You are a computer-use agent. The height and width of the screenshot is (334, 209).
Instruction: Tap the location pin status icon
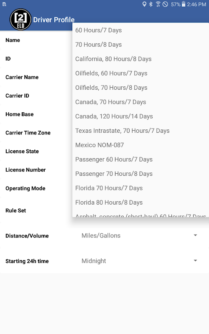(144, 4)
